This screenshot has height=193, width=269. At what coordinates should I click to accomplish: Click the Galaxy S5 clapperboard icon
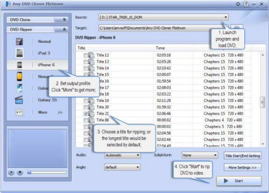pos(19,100)
